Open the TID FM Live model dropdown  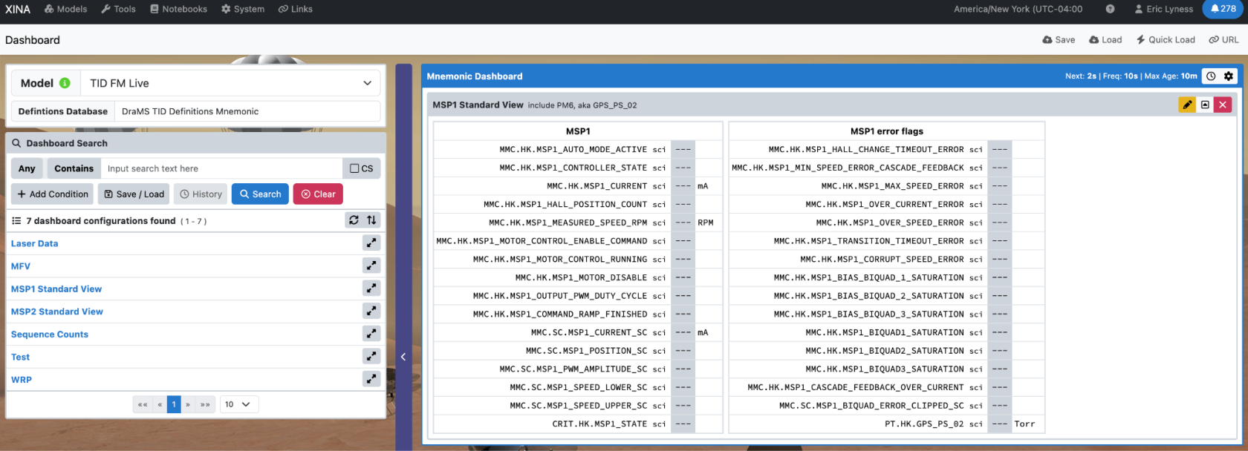click(231, 83)
